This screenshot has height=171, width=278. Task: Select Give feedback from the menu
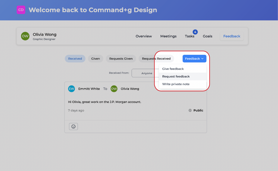coord(173,69)
